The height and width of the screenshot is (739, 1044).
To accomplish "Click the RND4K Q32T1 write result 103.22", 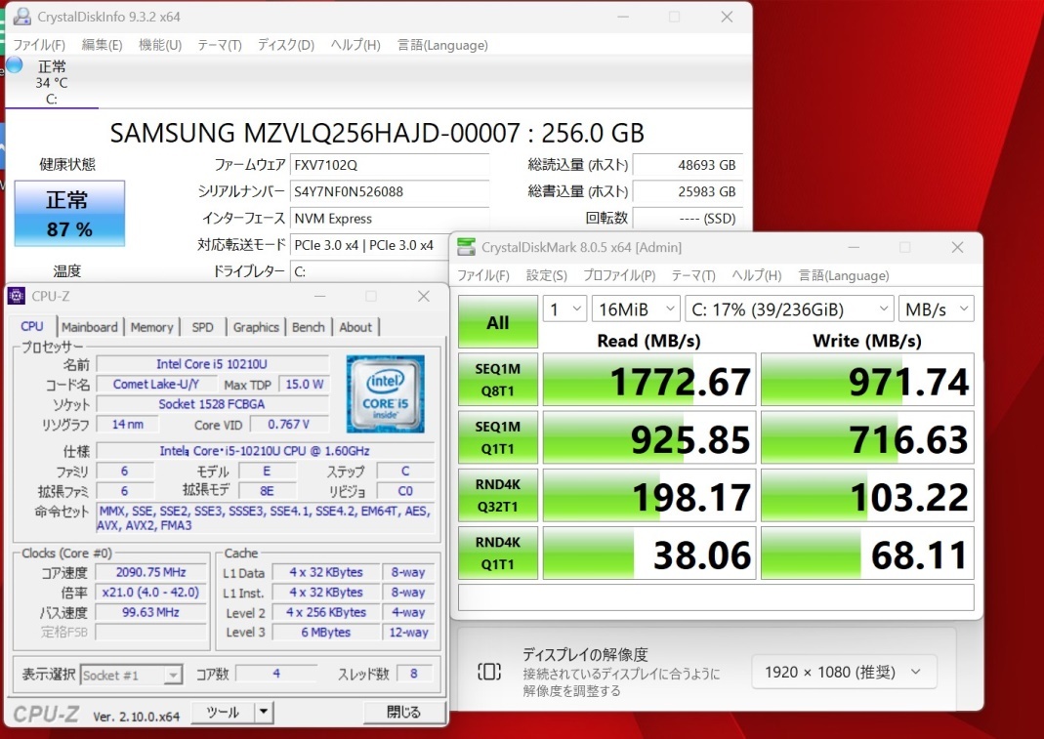I will tap(867, 496).
